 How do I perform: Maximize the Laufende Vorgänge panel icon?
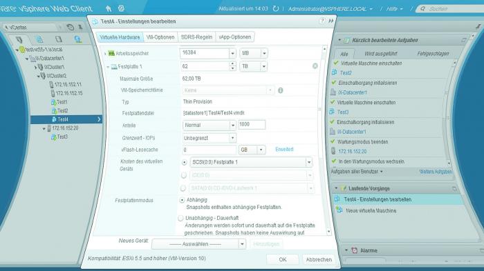coord(454,188)
